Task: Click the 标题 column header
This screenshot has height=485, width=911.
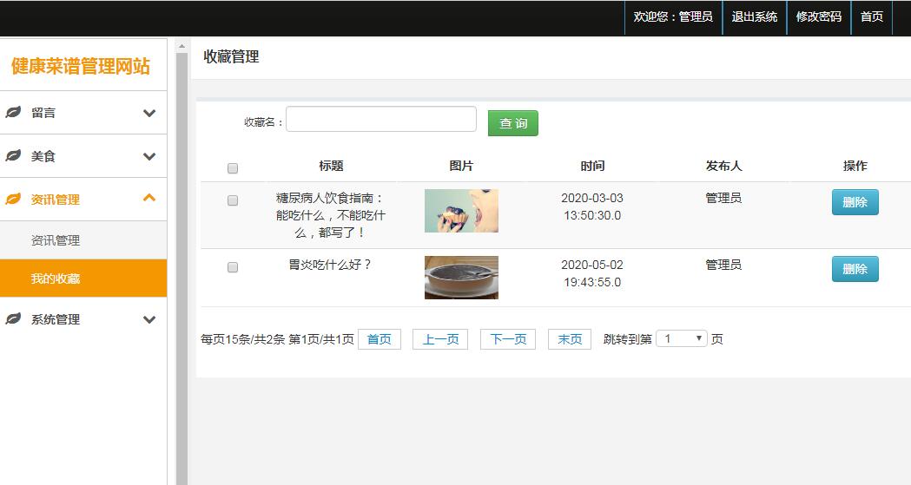Action: pos(331,166)
